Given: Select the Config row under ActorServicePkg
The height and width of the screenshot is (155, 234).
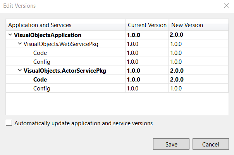Looking at the screenshot, I should [41, 89].
